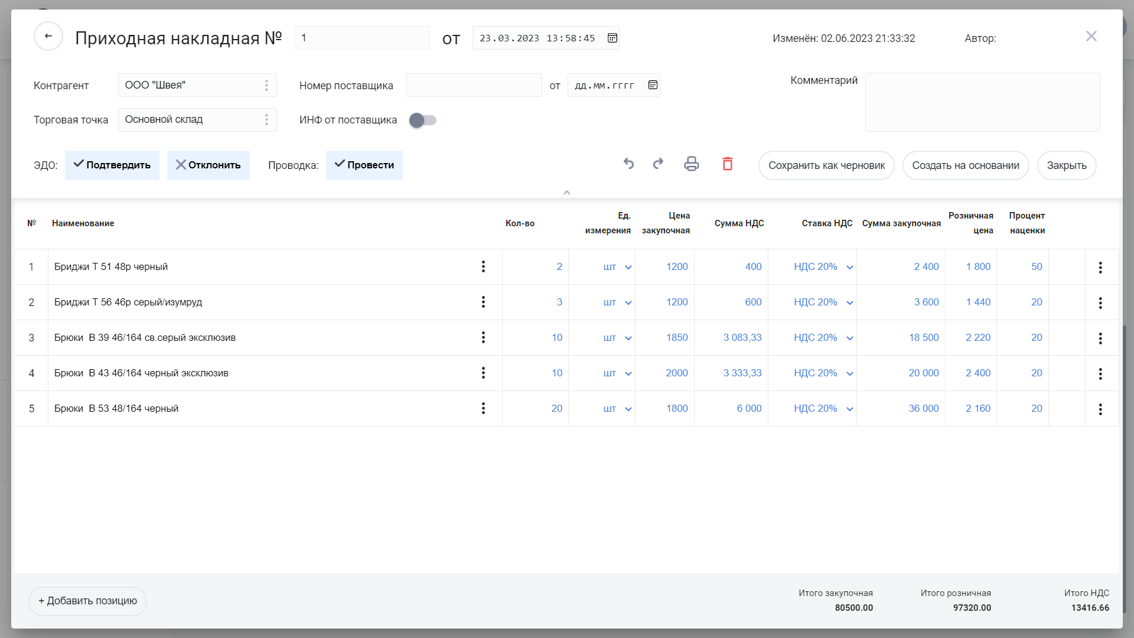Click Провести posting button
This screenshot has height=638, width=1134.
pyautogui.click(x=364, y=165)
